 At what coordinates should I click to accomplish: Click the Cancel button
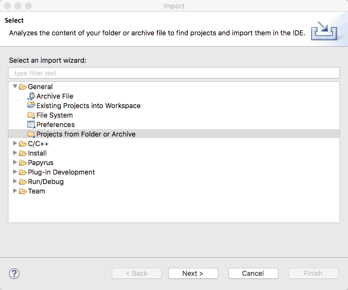tap(253, 273)
